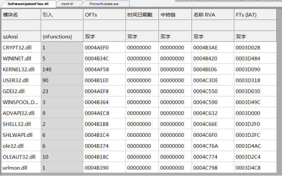Click GDI32's import count 23
Screen dimensions: 282x176
point(62,91)
